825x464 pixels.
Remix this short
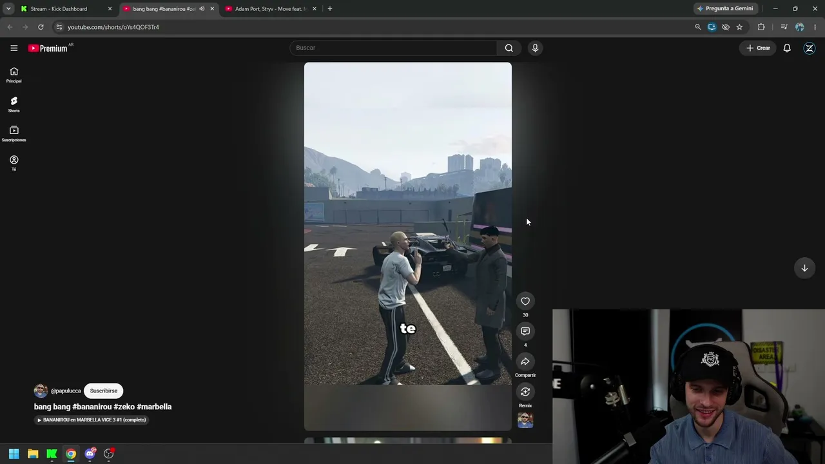click(x=525, y=392)
